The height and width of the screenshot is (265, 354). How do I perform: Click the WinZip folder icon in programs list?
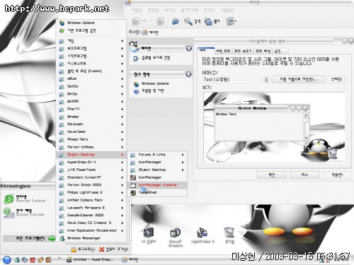click(62, 94)
